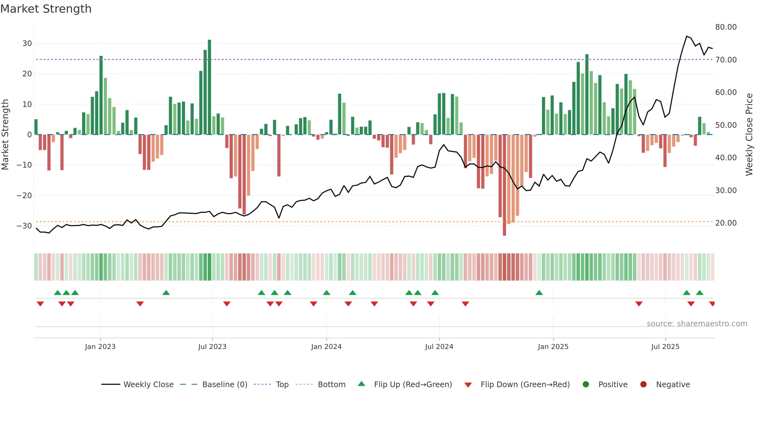Click the −30 left-axis tick label

coord(24,226)
